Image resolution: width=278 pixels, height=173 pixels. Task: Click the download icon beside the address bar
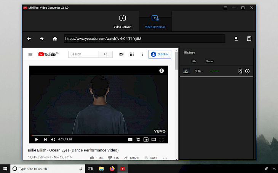pyautogui.click(x=236, y=39)
